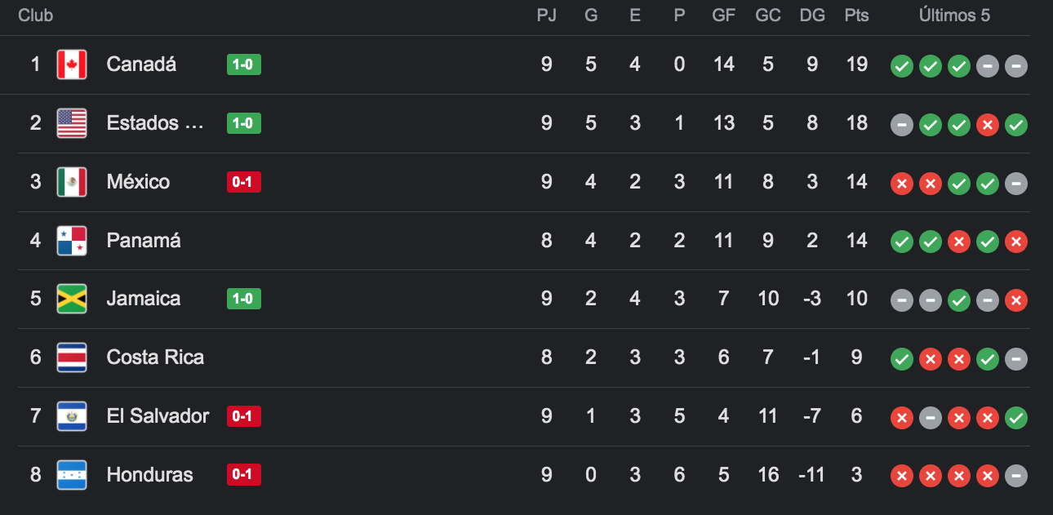
Task: Click the Costa Rica flag icon
Action: coord(72,357)
